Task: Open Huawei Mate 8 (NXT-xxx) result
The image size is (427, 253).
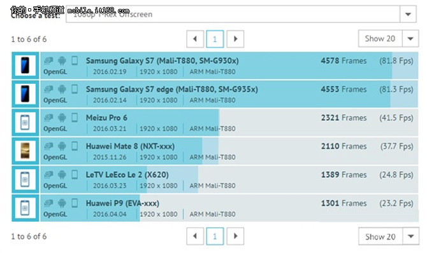Action: [x=130, y=146]
